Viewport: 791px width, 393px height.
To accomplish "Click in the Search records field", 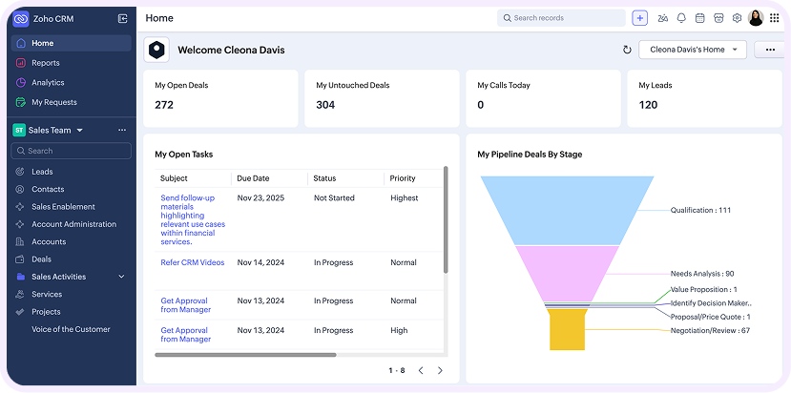I will click(x=561, y=18).
